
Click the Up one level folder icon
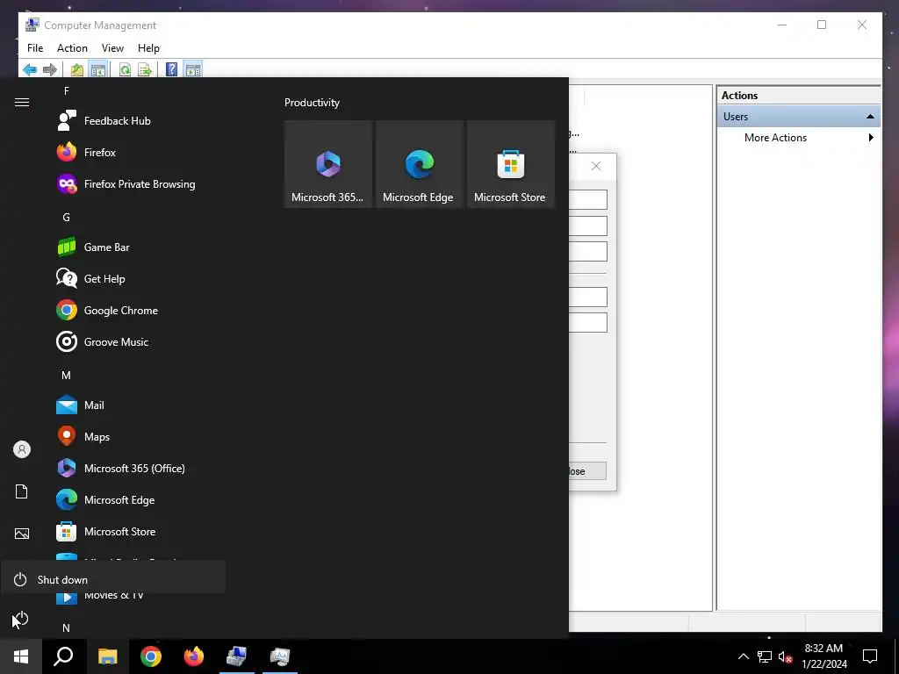(x=77, y=70)
